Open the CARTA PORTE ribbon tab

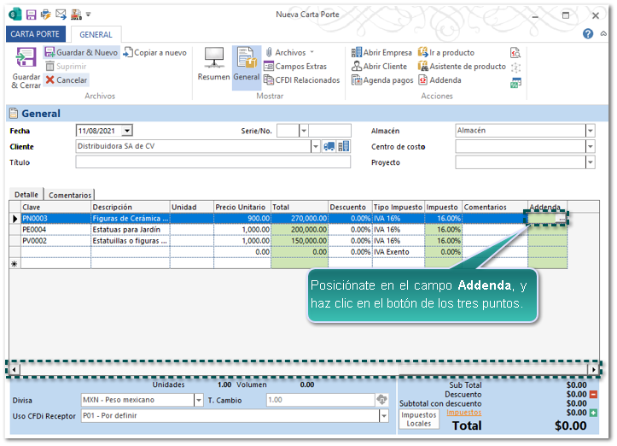click(35, 34)
